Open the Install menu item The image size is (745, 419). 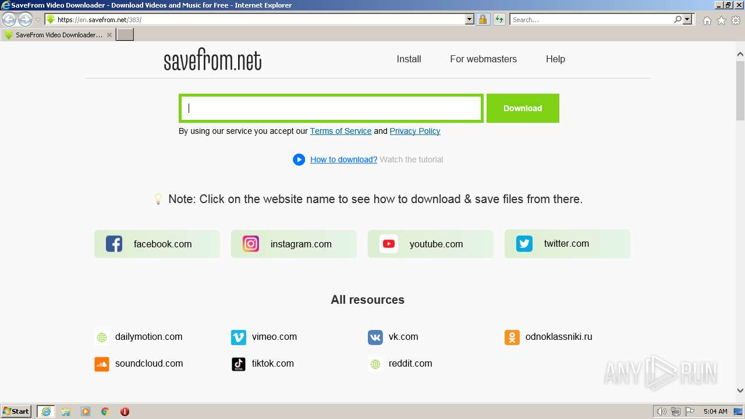coord(409,59)
